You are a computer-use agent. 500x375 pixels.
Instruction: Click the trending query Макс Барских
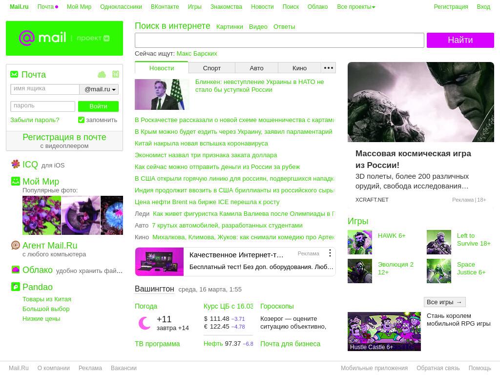coord(197,54)
